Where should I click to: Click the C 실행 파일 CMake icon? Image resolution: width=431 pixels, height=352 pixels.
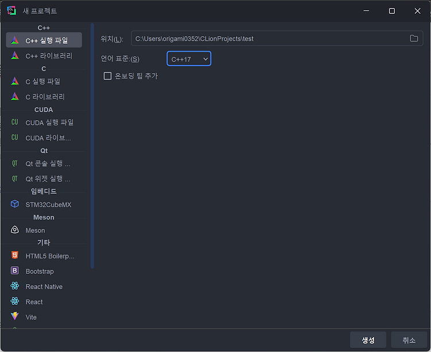[15, 81]
